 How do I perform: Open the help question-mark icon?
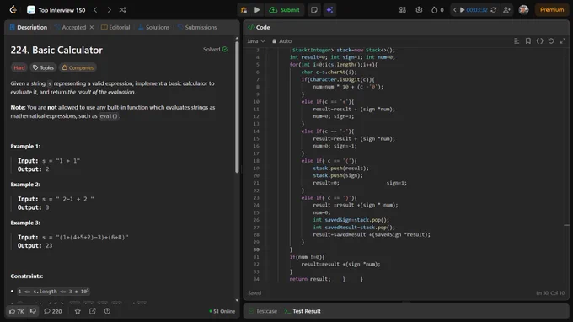pos(107,311)
